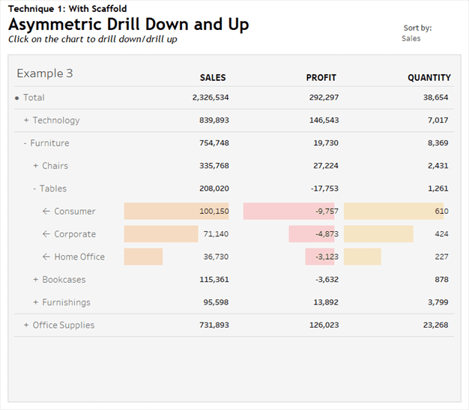The height and width of the screenshot is (410, 469).
Task: Open the Sort by Sales selector
Action: (411, 38)
